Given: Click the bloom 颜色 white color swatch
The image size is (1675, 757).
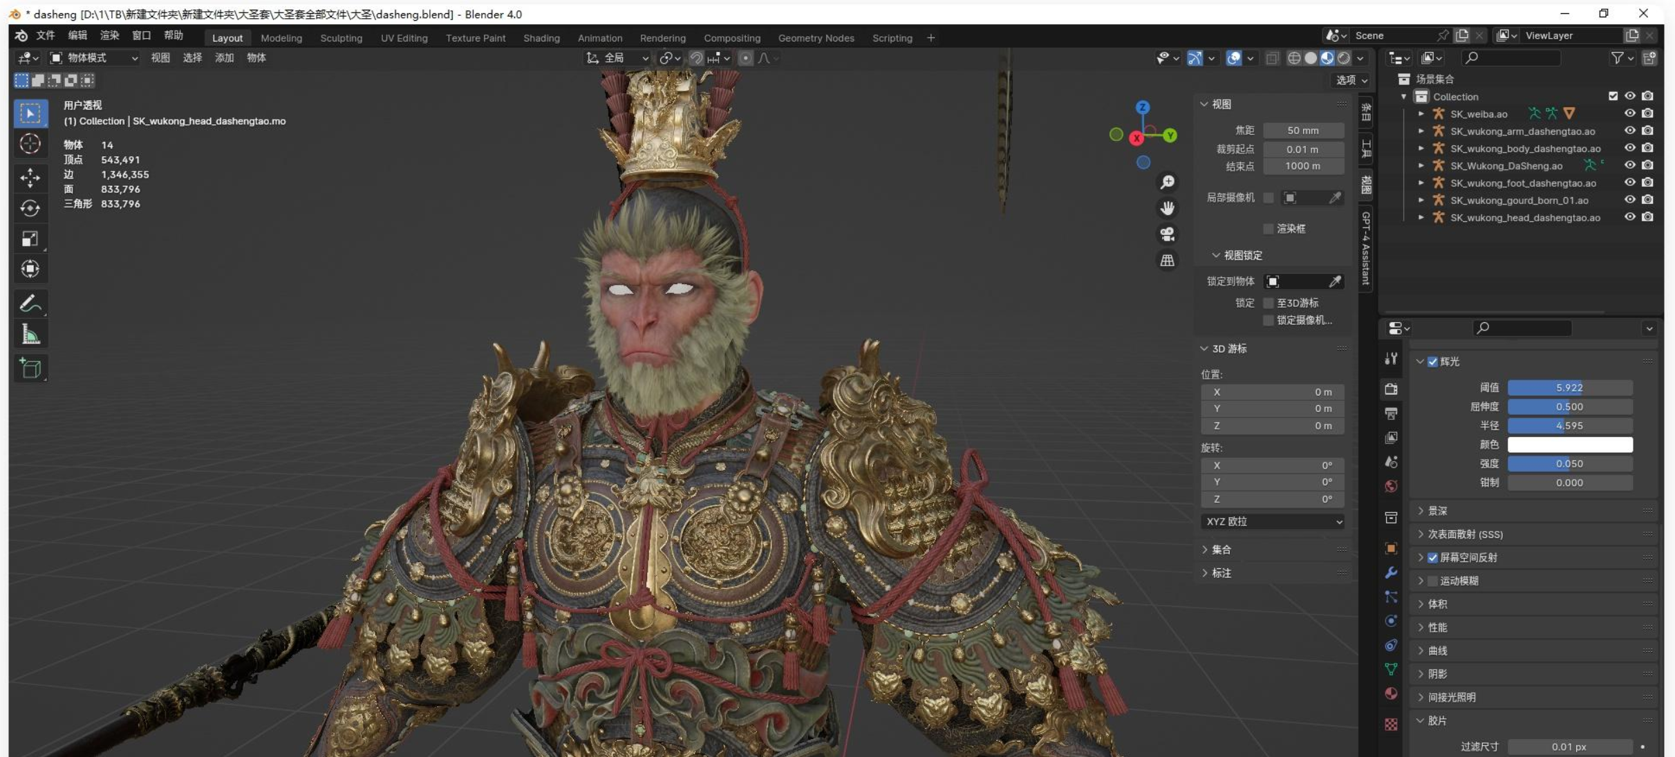Looking at the screenshot, I should click(1569, 445).
